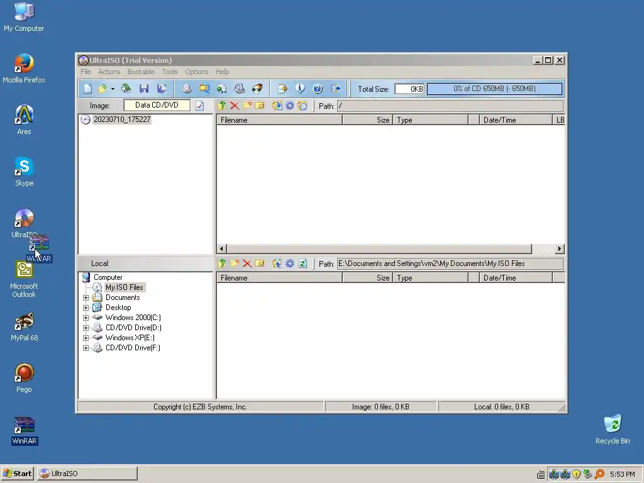Expand the Windows XP(E:) drive node
The height and width of the screenshot is (483, 644).
click(86, 338)
